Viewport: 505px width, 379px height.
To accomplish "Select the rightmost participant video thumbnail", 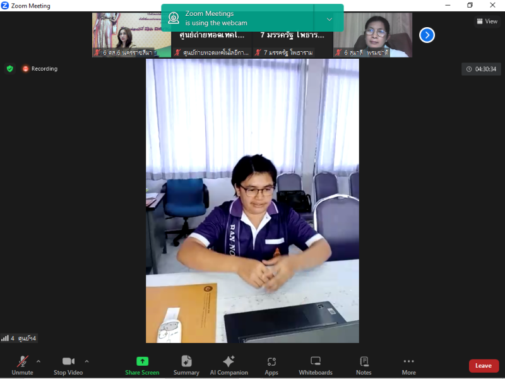I will [x=372, y=35].
